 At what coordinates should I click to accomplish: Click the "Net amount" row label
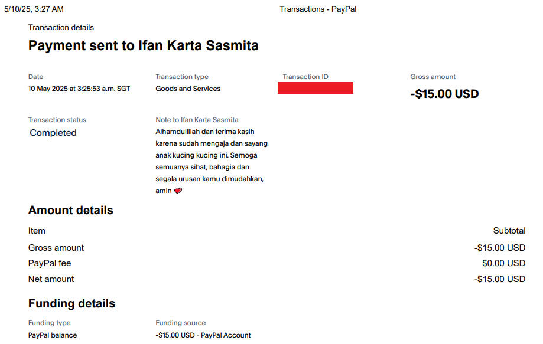pos(51,279)
